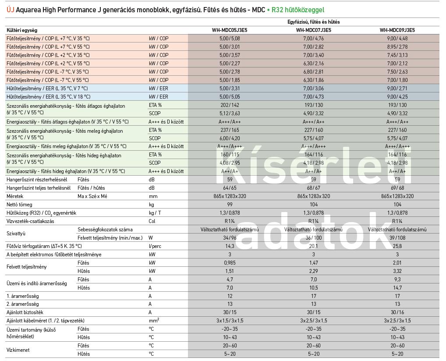The image size is (446, 361).
Task: Click the 'Col' unit cell
Action: click(x=152, y=221)
